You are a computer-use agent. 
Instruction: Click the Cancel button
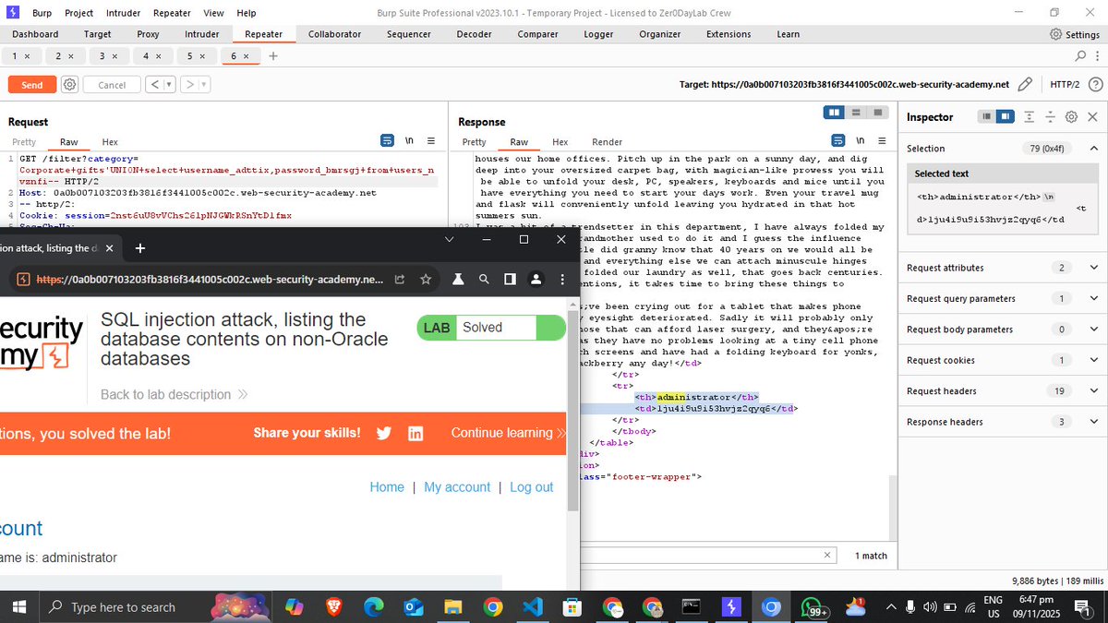click(112, 84)
